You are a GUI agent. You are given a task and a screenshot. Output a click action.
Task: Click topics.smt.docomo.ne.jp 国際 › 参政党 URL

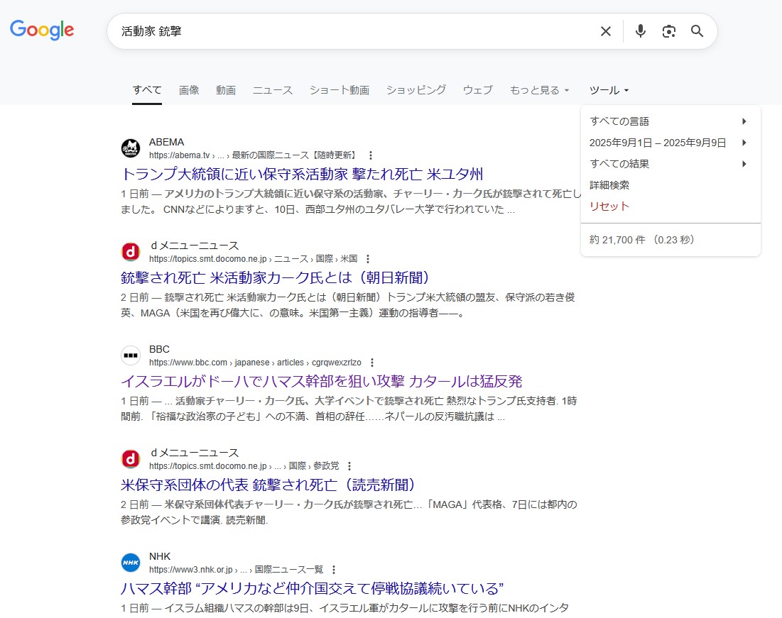tap(244, 466)
